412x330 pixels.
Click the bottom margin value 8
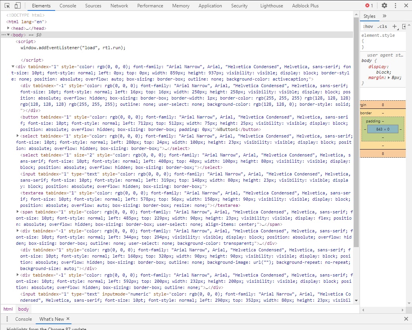coord(383,154)
